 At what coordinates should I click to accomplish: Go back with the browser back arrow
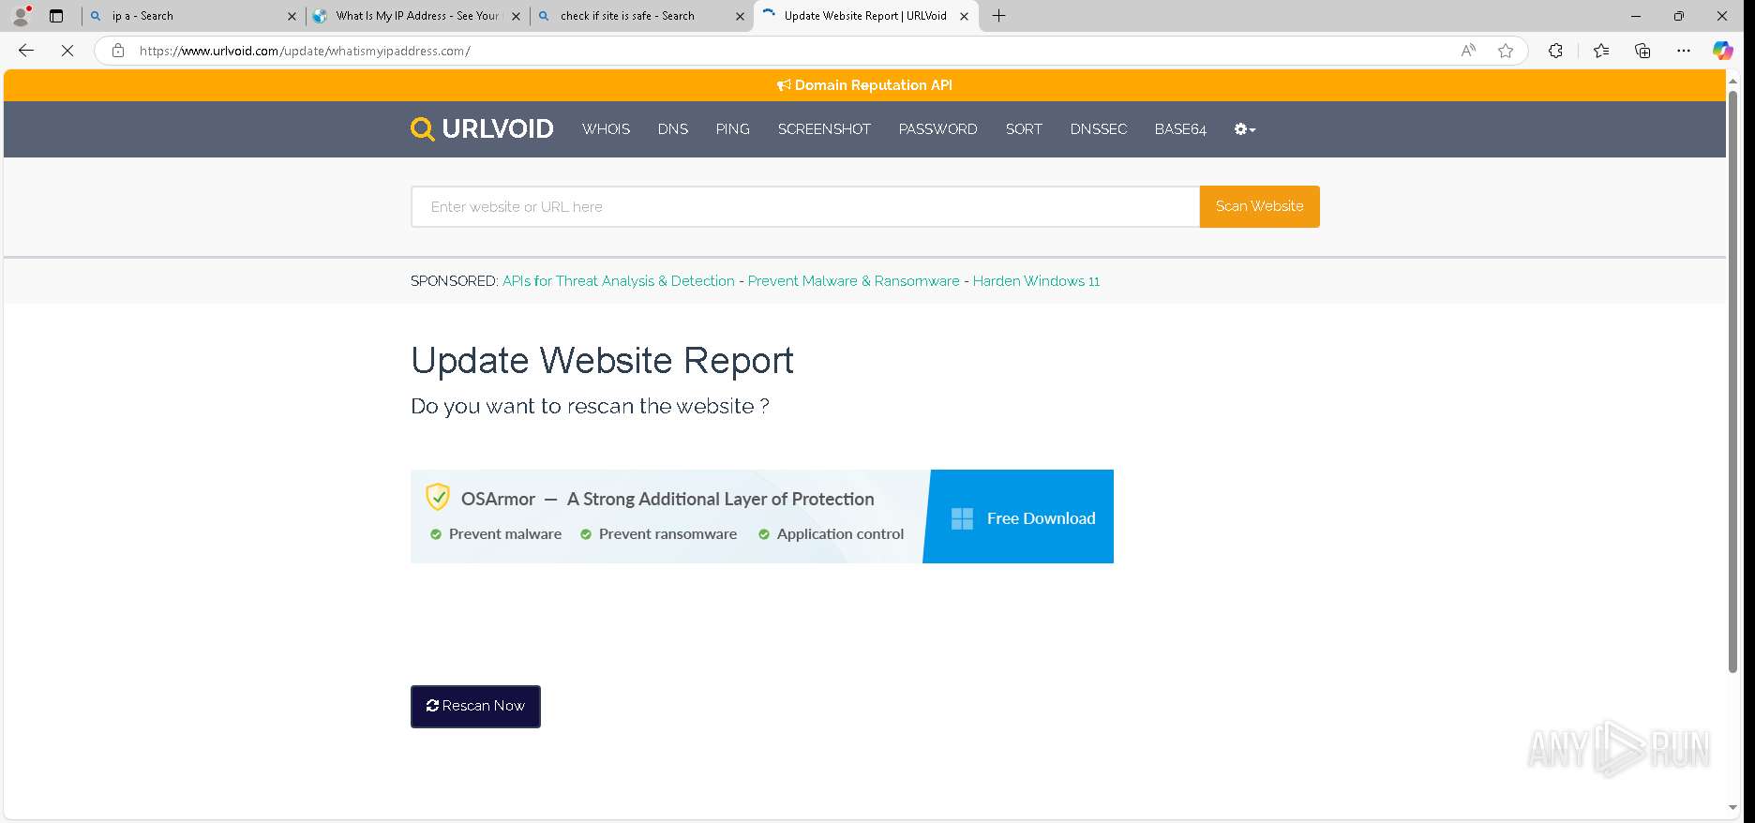(26, 51)
